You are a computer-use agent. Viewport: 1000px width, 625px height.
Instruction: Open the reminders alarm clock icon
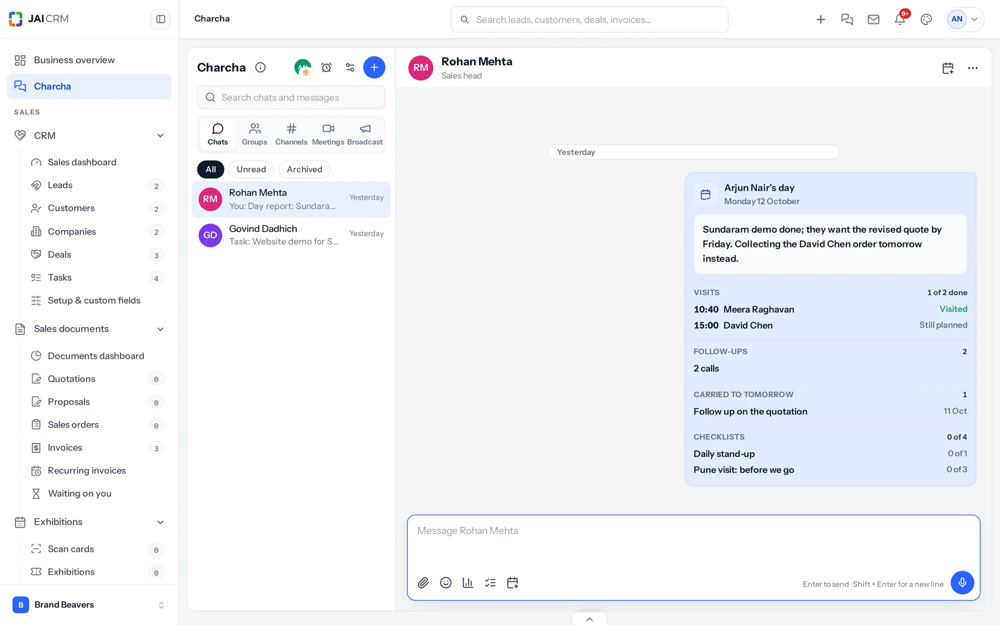[x=327, y=67]
